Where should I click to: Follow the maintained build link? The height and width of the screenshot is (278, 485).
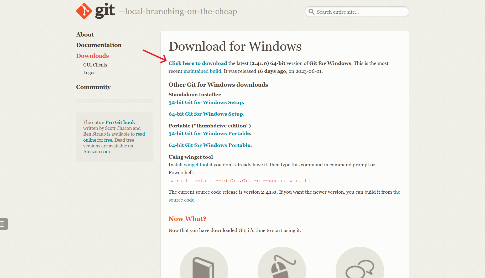(x=202, y=71)
